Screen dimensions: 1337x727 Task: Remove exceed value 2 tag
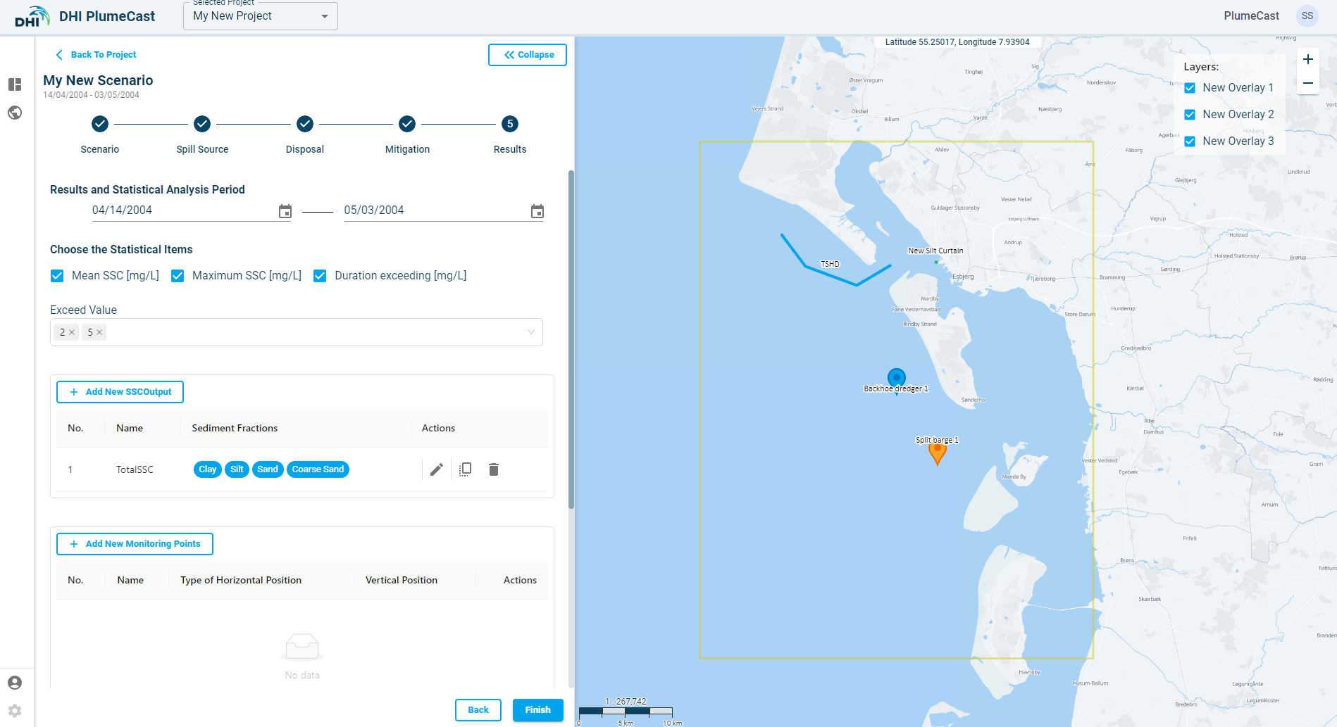[72, 332]
